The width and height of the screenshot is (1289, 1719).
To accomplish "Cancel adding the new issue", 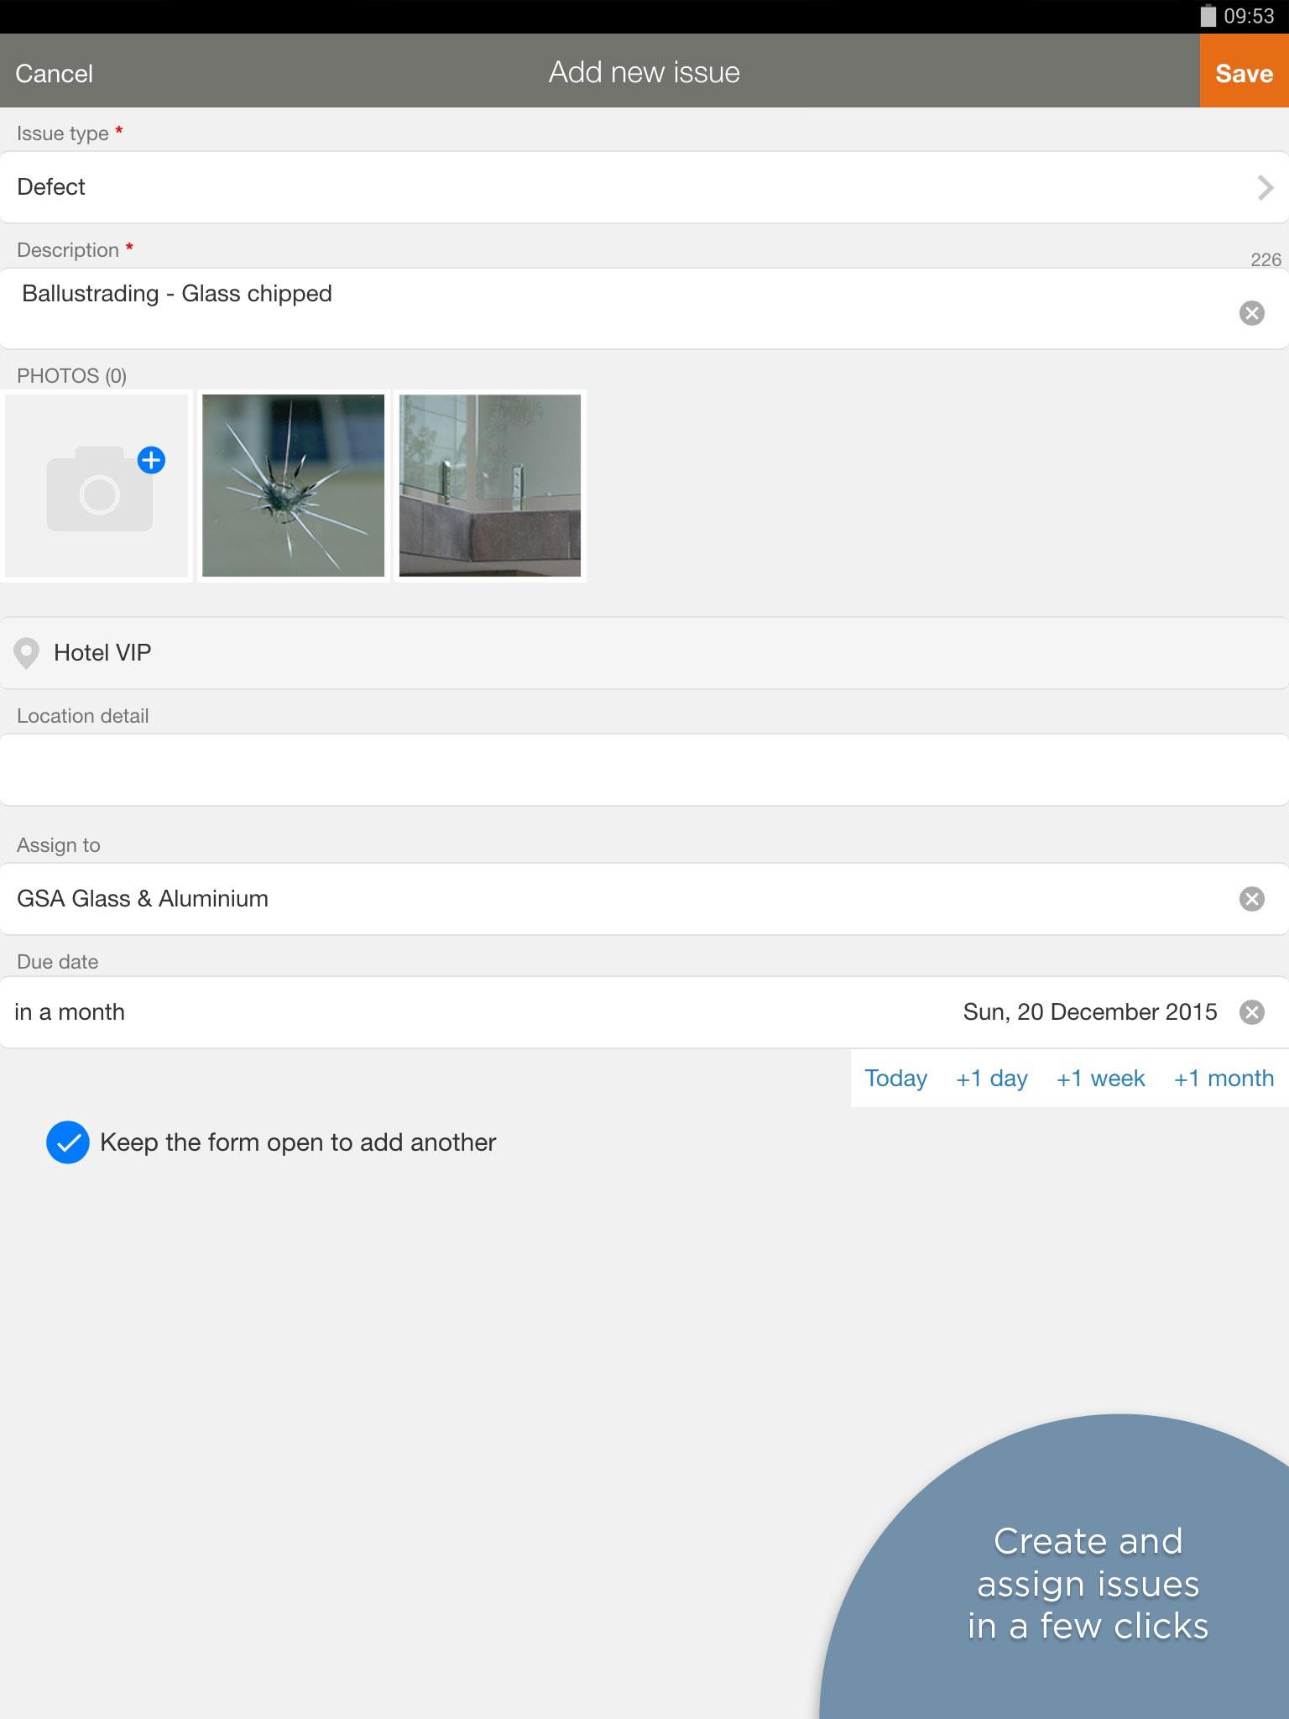I will point(54,73).
